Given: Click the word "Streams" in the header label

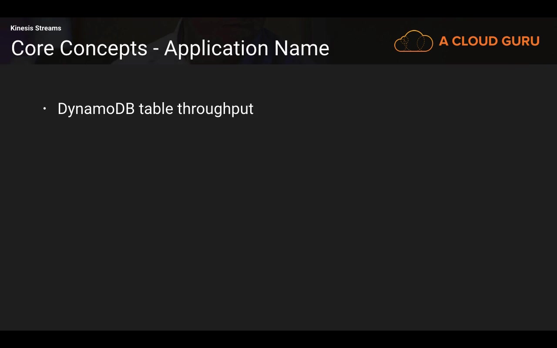Looking at the screenshot, I should tap(48, 28).
